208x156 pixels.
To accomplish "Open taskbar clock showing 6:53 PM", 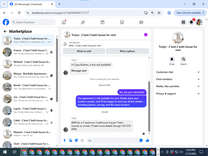I will coord(191,152).
